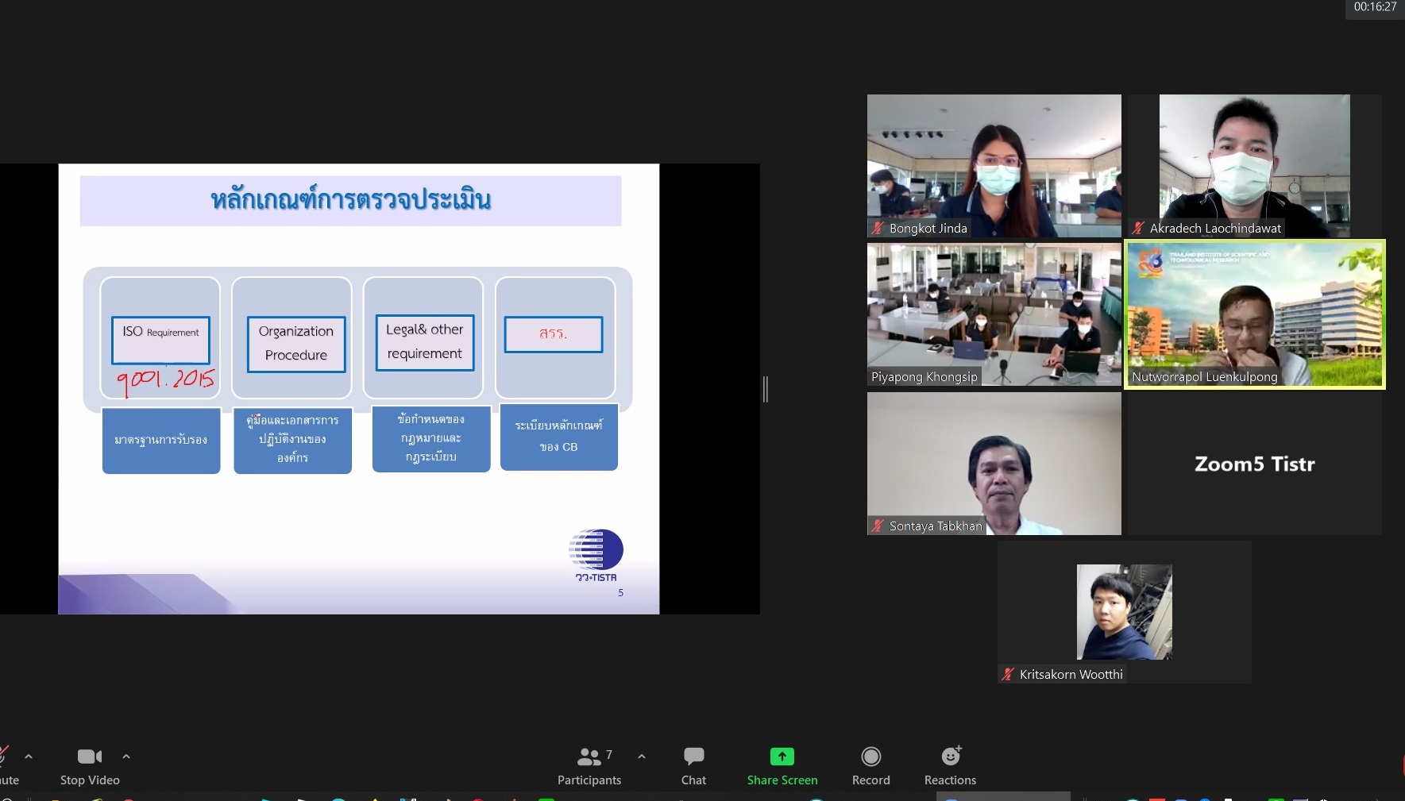Select Akradech Laochindawat's video tile
The image size is (1405, 801).
(1255, 166)
